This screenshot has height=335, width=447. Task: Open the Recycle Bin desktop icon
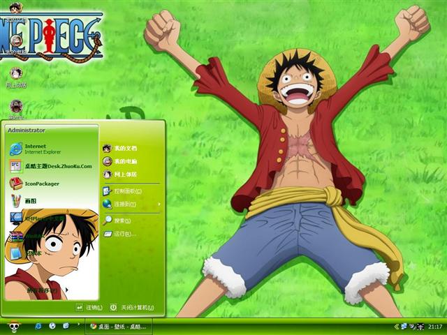pyautogui.click(x=16, y=110)
